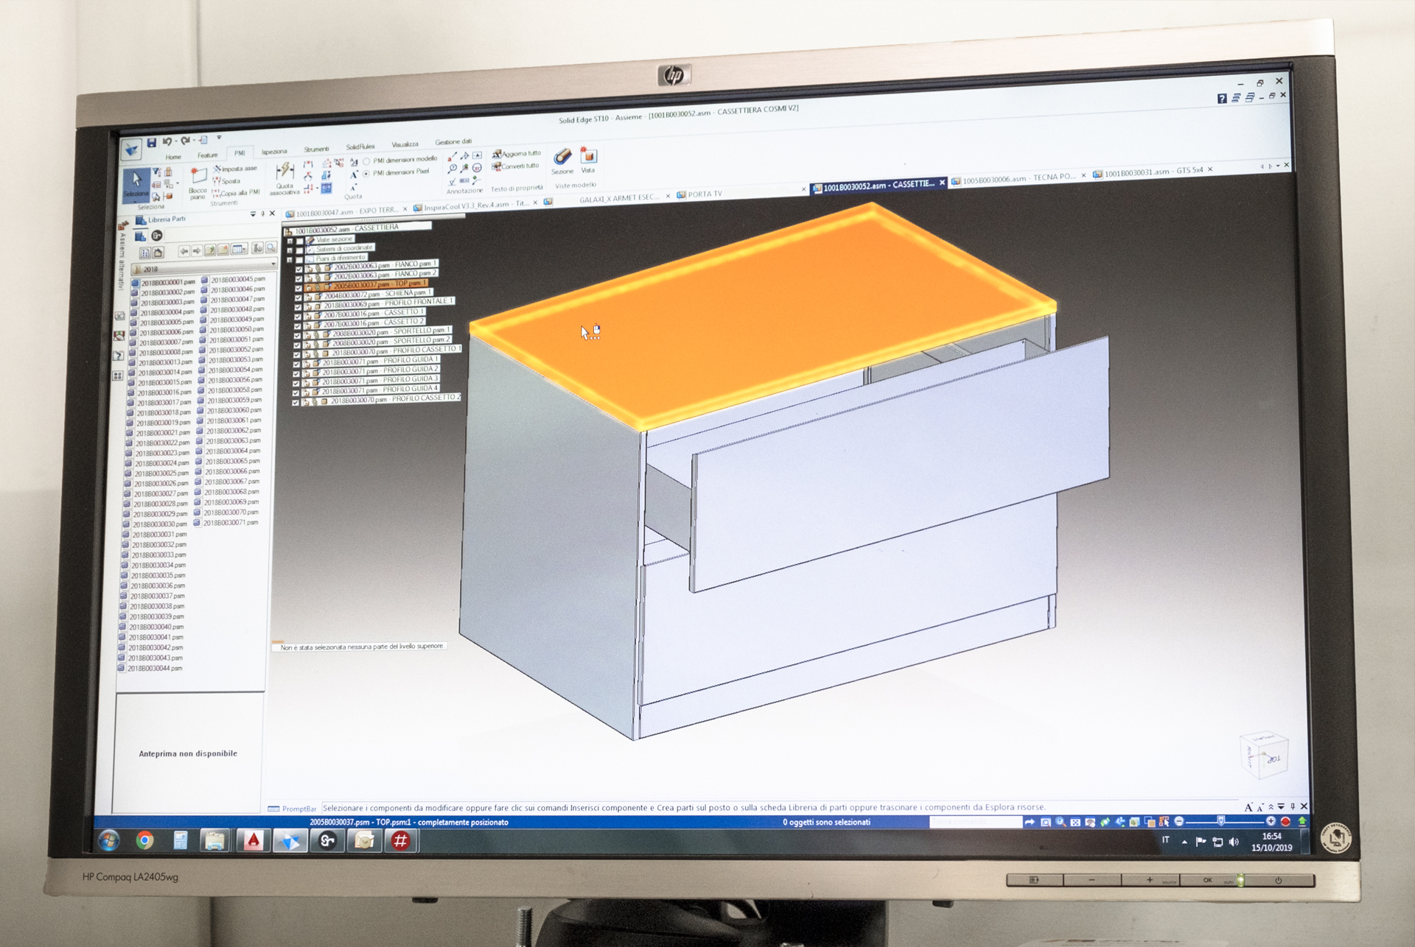Toggle checkbox for Sistemi di coordinate

[x=300, y=250]
